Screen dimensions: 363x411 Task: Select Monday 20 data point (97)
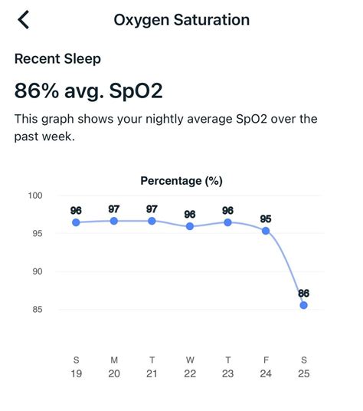(114, 221)
